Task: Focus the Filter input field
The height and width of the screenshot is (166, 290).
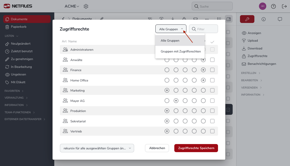Action: coord(203,29)
